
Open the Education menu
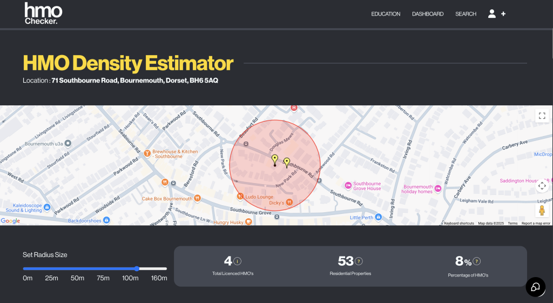pos(386,14)
